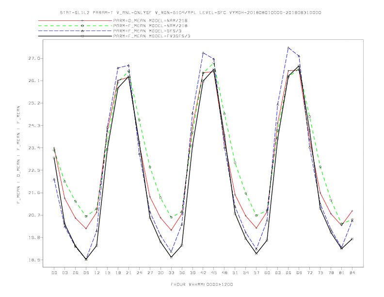Select legend entry PARM=F_MEAN MODEL=GFS/3
Viewport: 384px width, 297px height.
click(147, 31)
